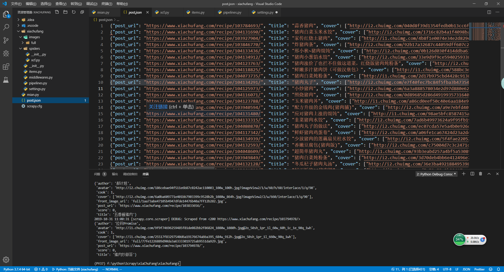Kill the active terminal
Viewport: 504px width, 272px height.
480,174
